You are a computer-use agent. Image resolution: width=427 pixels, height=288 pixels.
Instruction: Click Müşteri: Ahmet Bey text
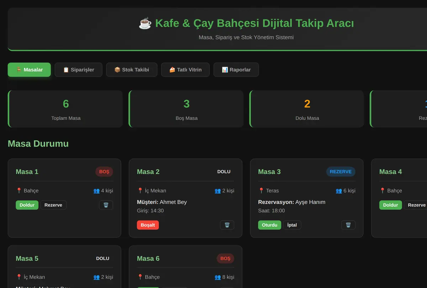click(x=162, y=202)
